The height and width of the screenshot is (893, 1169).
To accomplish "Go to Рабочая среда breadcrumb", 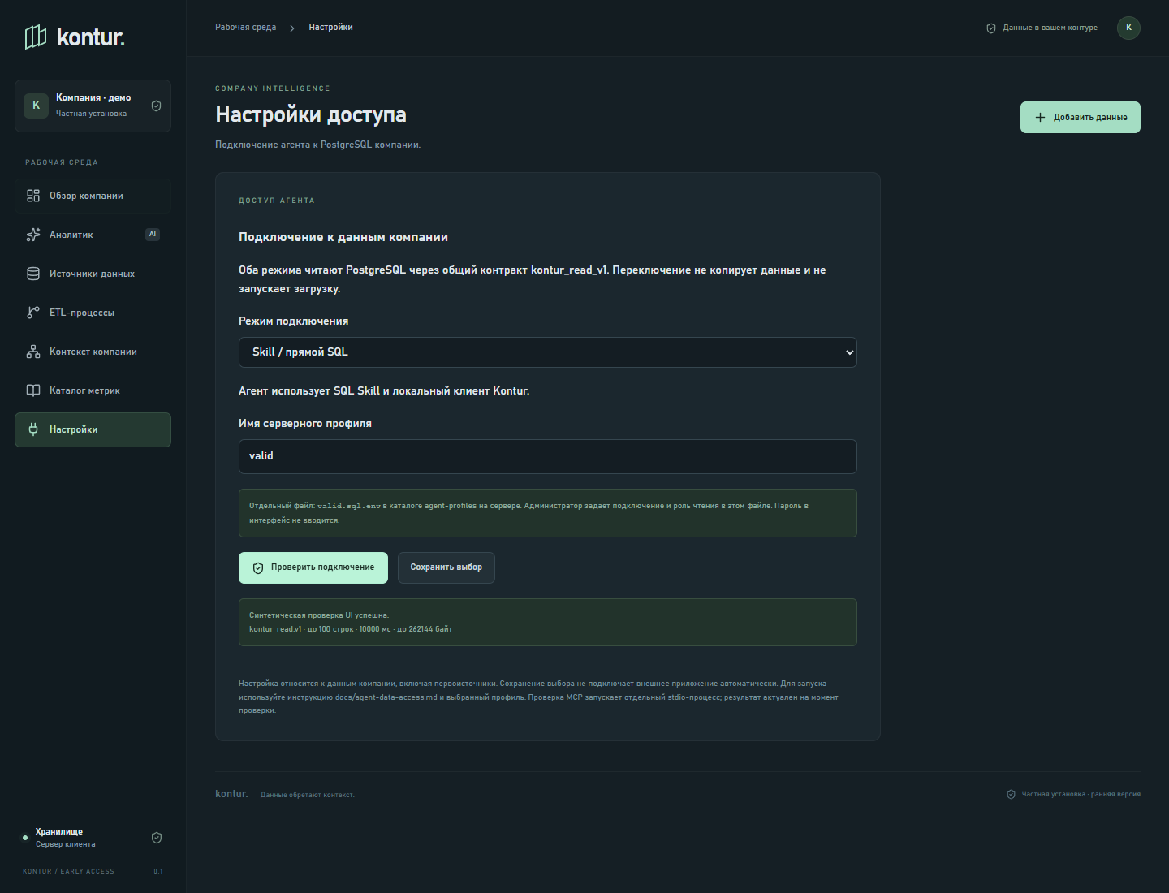I will [x=245, y=28].
